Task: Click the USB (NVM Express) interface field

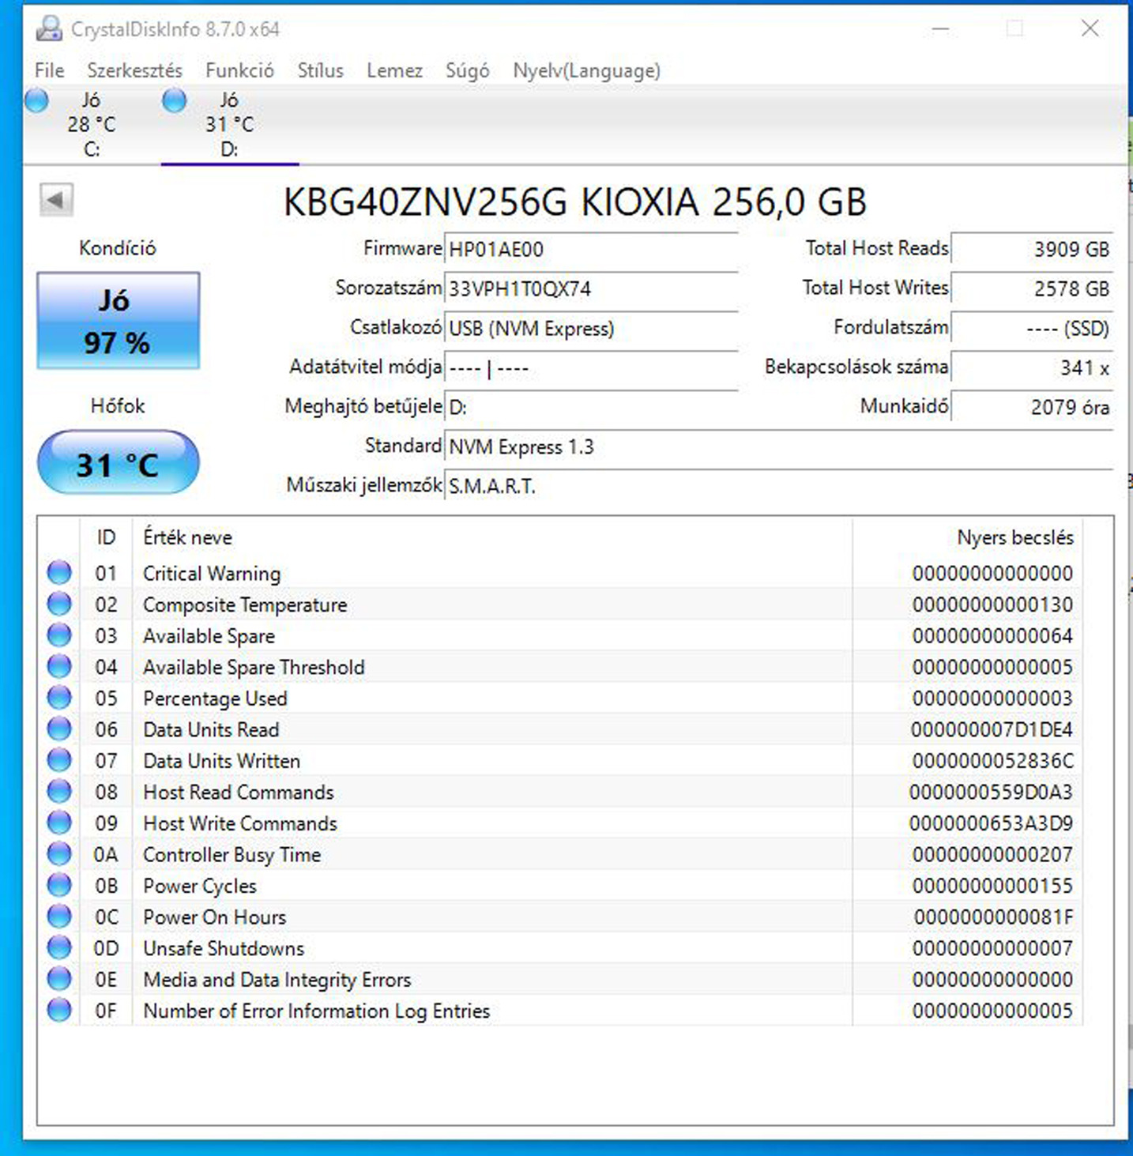Action: [591, 329]
